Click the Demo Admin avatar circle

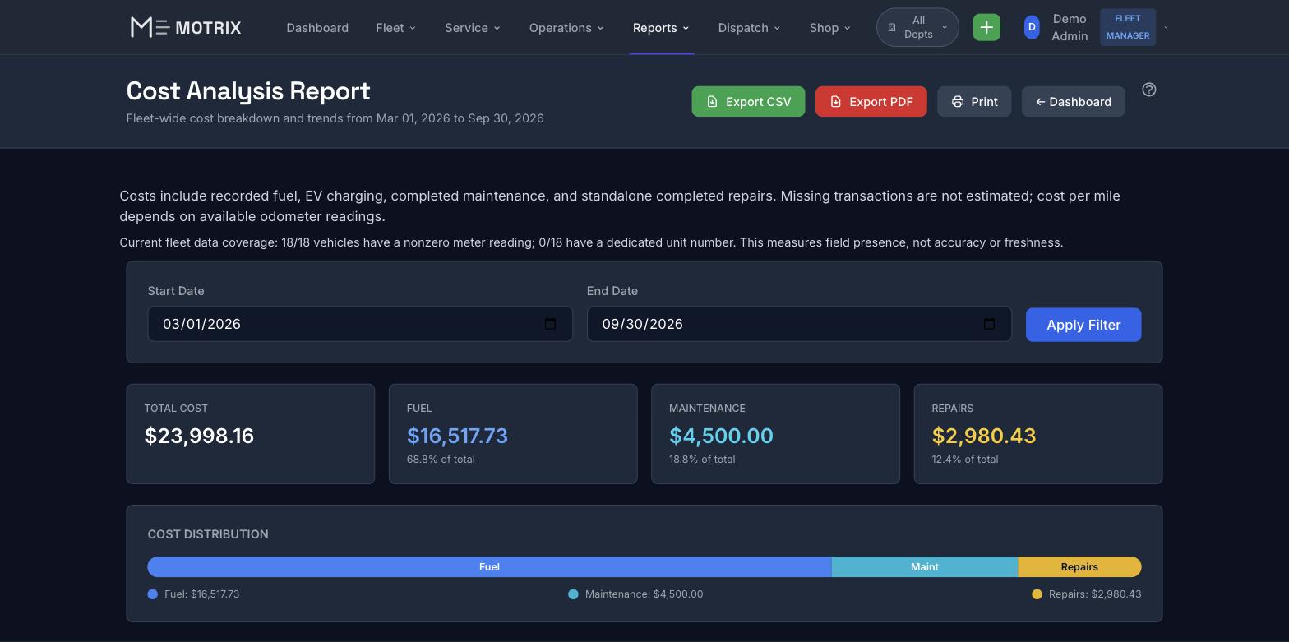point(1032,27)
